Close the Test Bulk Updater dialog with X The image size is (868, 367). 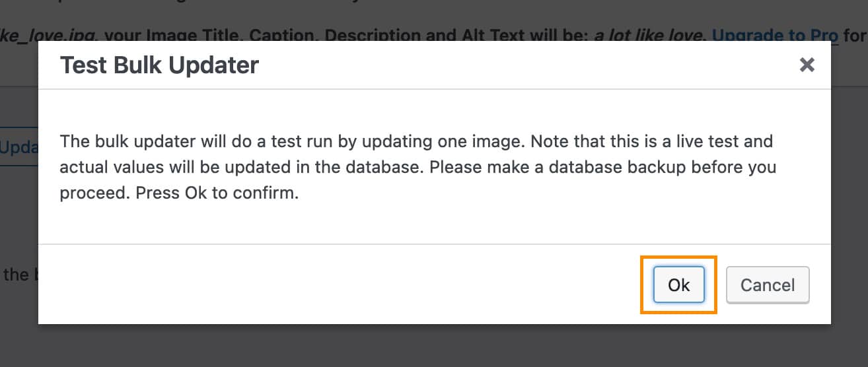(x=807, y=65)
